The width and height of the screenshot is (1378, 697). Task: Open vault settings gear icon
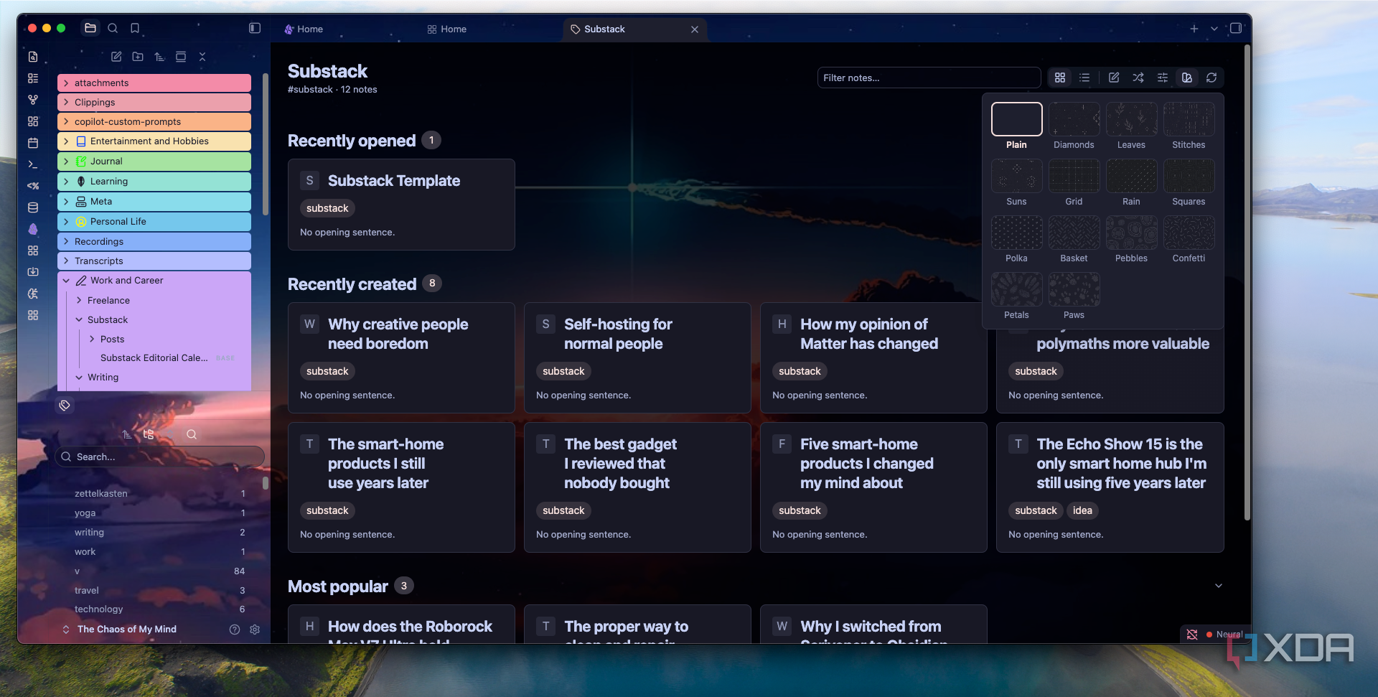coord(255,630)
